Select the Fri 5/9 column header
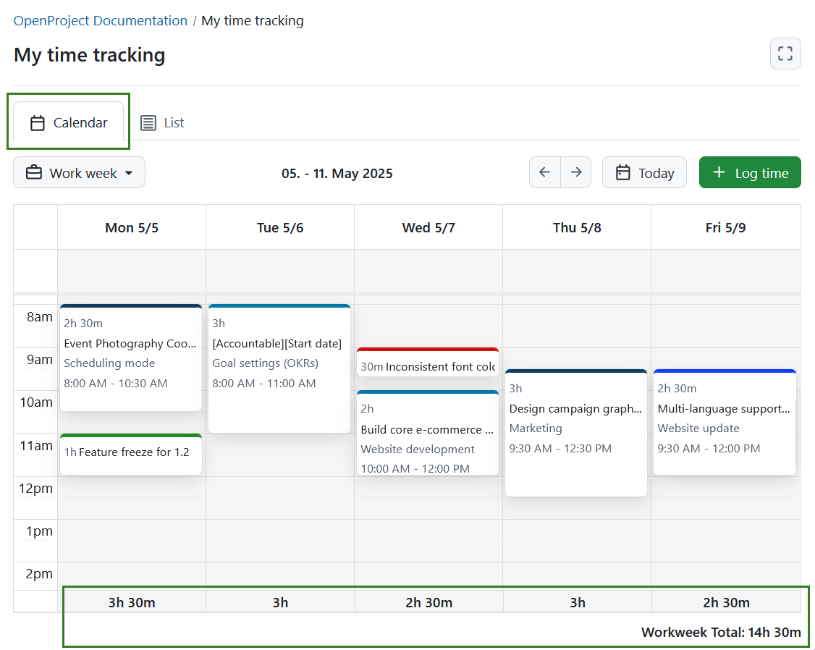Screen dimensions: 815x650 [725, 227]
